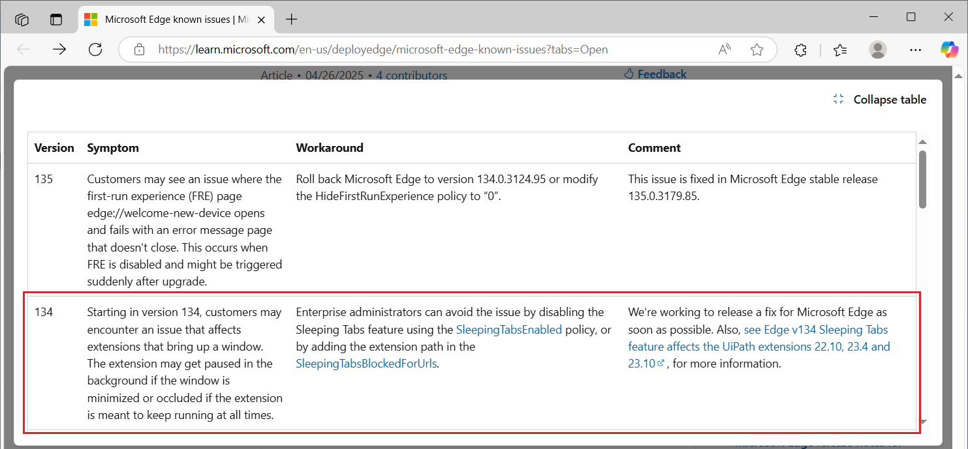Click the article date 04/26/2025

click(334, 76)
